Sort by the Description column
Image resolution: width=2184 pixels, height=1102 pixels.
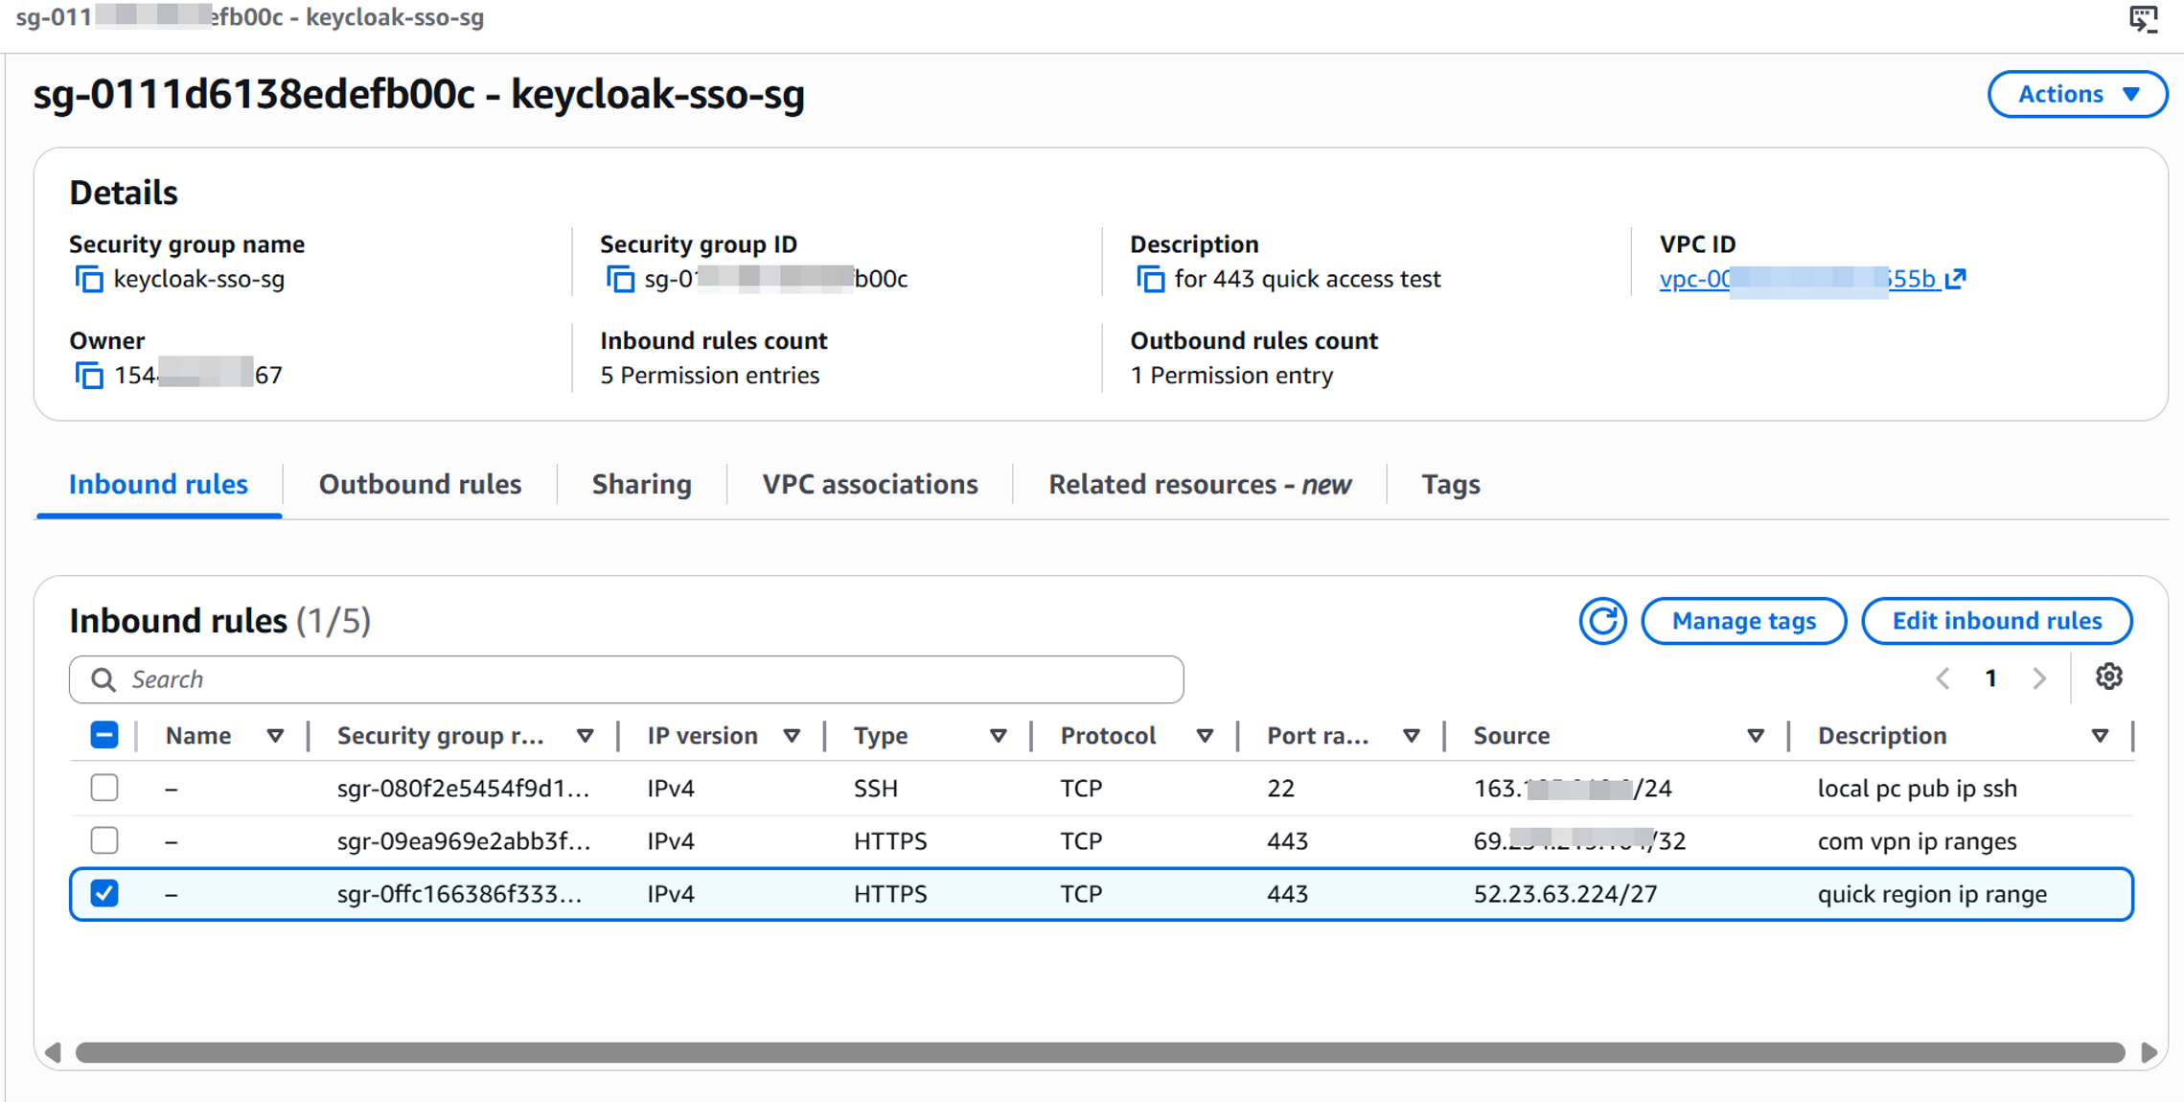(2100, 736)
